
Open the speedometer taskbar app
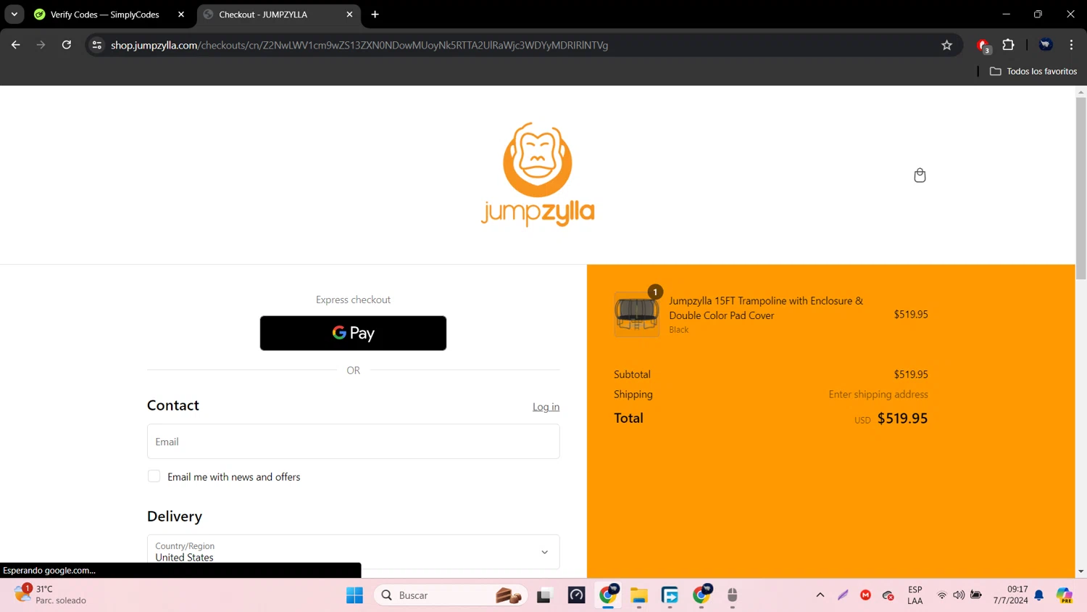point(576,595)
